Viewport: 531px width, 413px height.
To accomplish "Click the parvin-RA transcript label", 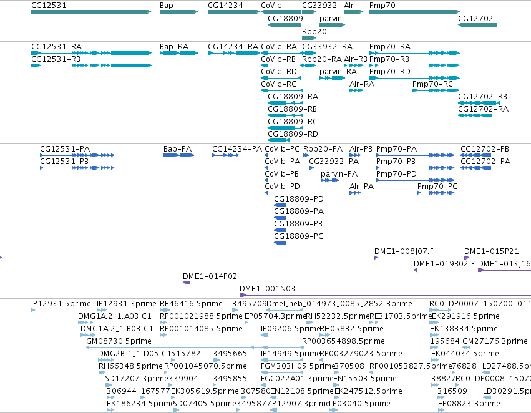I will click(x=338, y=71).
